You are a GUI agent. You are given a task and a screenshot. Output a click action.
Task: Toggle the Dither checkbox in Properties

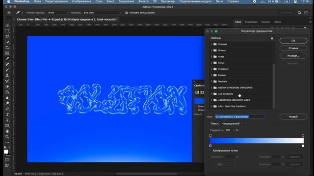(x=195, y=107)
